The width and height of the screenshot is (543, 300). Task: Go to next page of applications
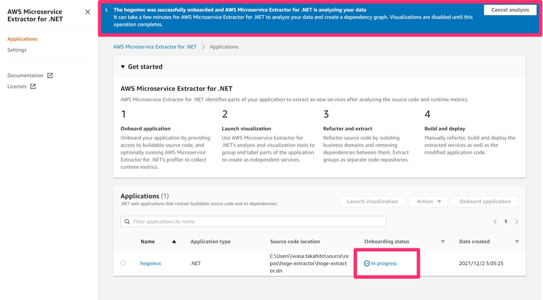(517, 222)
